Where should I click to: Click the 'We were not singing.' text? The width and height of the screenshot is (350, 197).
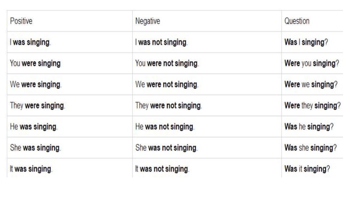pos(167,84)
